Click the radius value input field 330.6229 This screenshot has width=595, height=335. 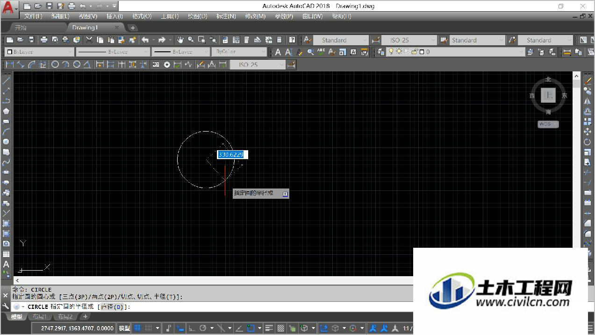(x=232, y=154)
